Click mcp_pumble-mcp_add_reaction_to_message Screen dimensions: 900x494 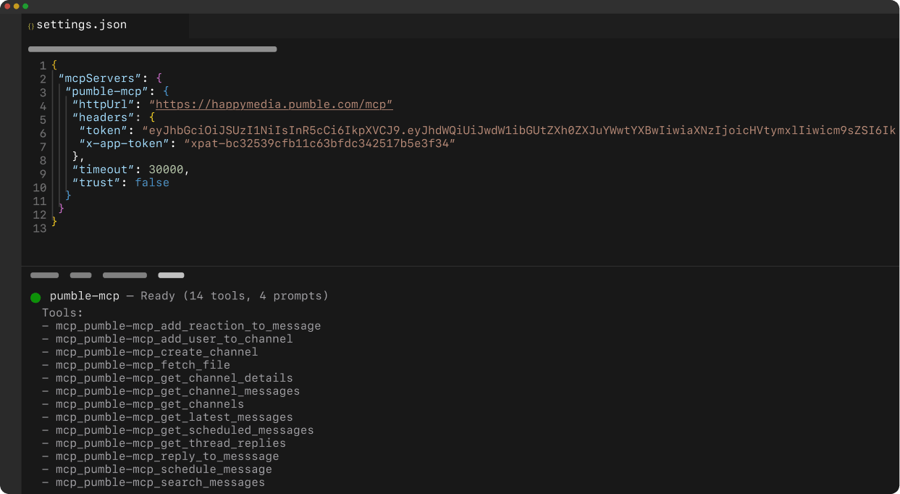[188, 326]
